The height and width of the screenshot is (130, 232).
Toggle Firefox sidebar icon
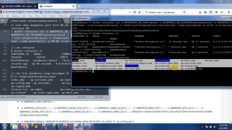tap(211, 12)
